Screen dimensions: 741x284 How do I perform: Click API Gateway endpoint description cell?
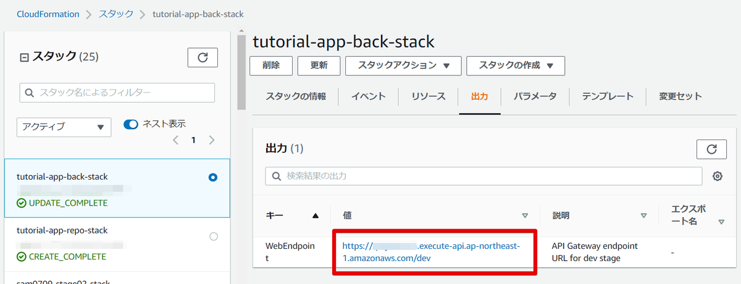pos(595,252)
